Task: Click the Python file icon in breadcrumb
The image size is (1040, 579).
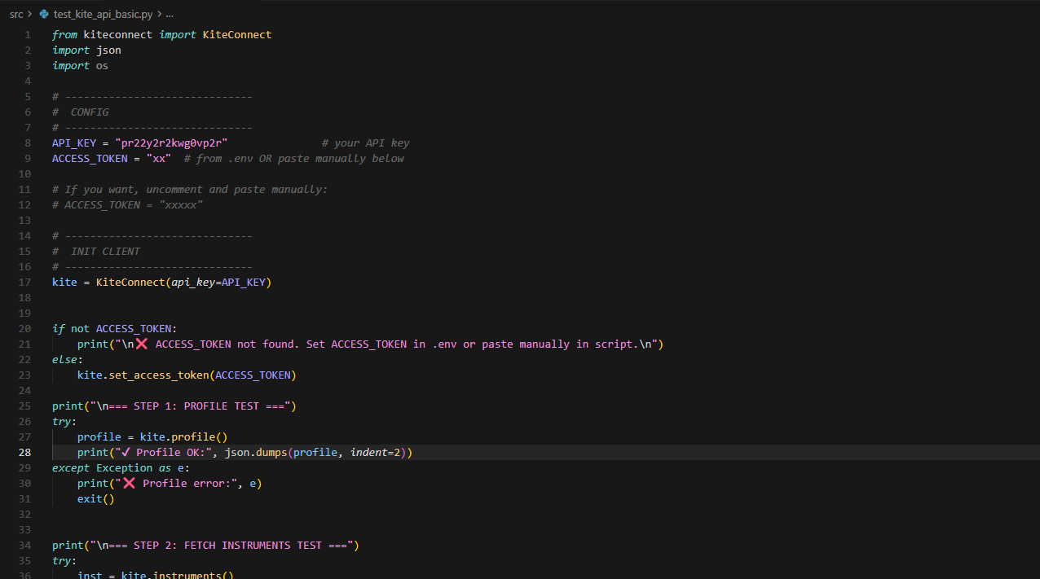Action: point(44,15)
